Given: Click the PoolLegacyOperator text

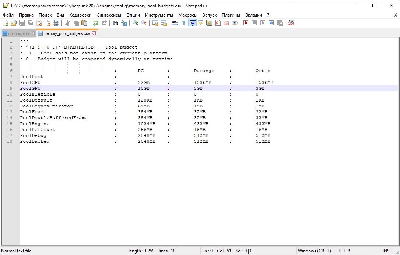Looking at the screenshot, I should coord(46,106).
